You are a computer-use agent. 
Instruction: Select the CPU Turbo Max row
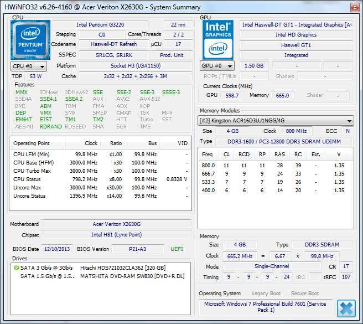point(100,171)
